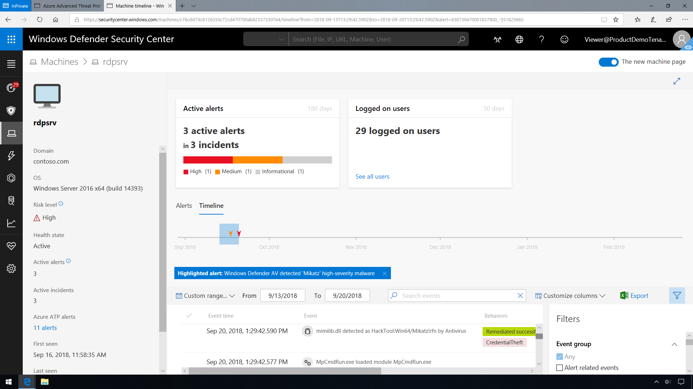Expand Customize columns dropdown
This screenshot has height=389, width=693.
[570, 295]
